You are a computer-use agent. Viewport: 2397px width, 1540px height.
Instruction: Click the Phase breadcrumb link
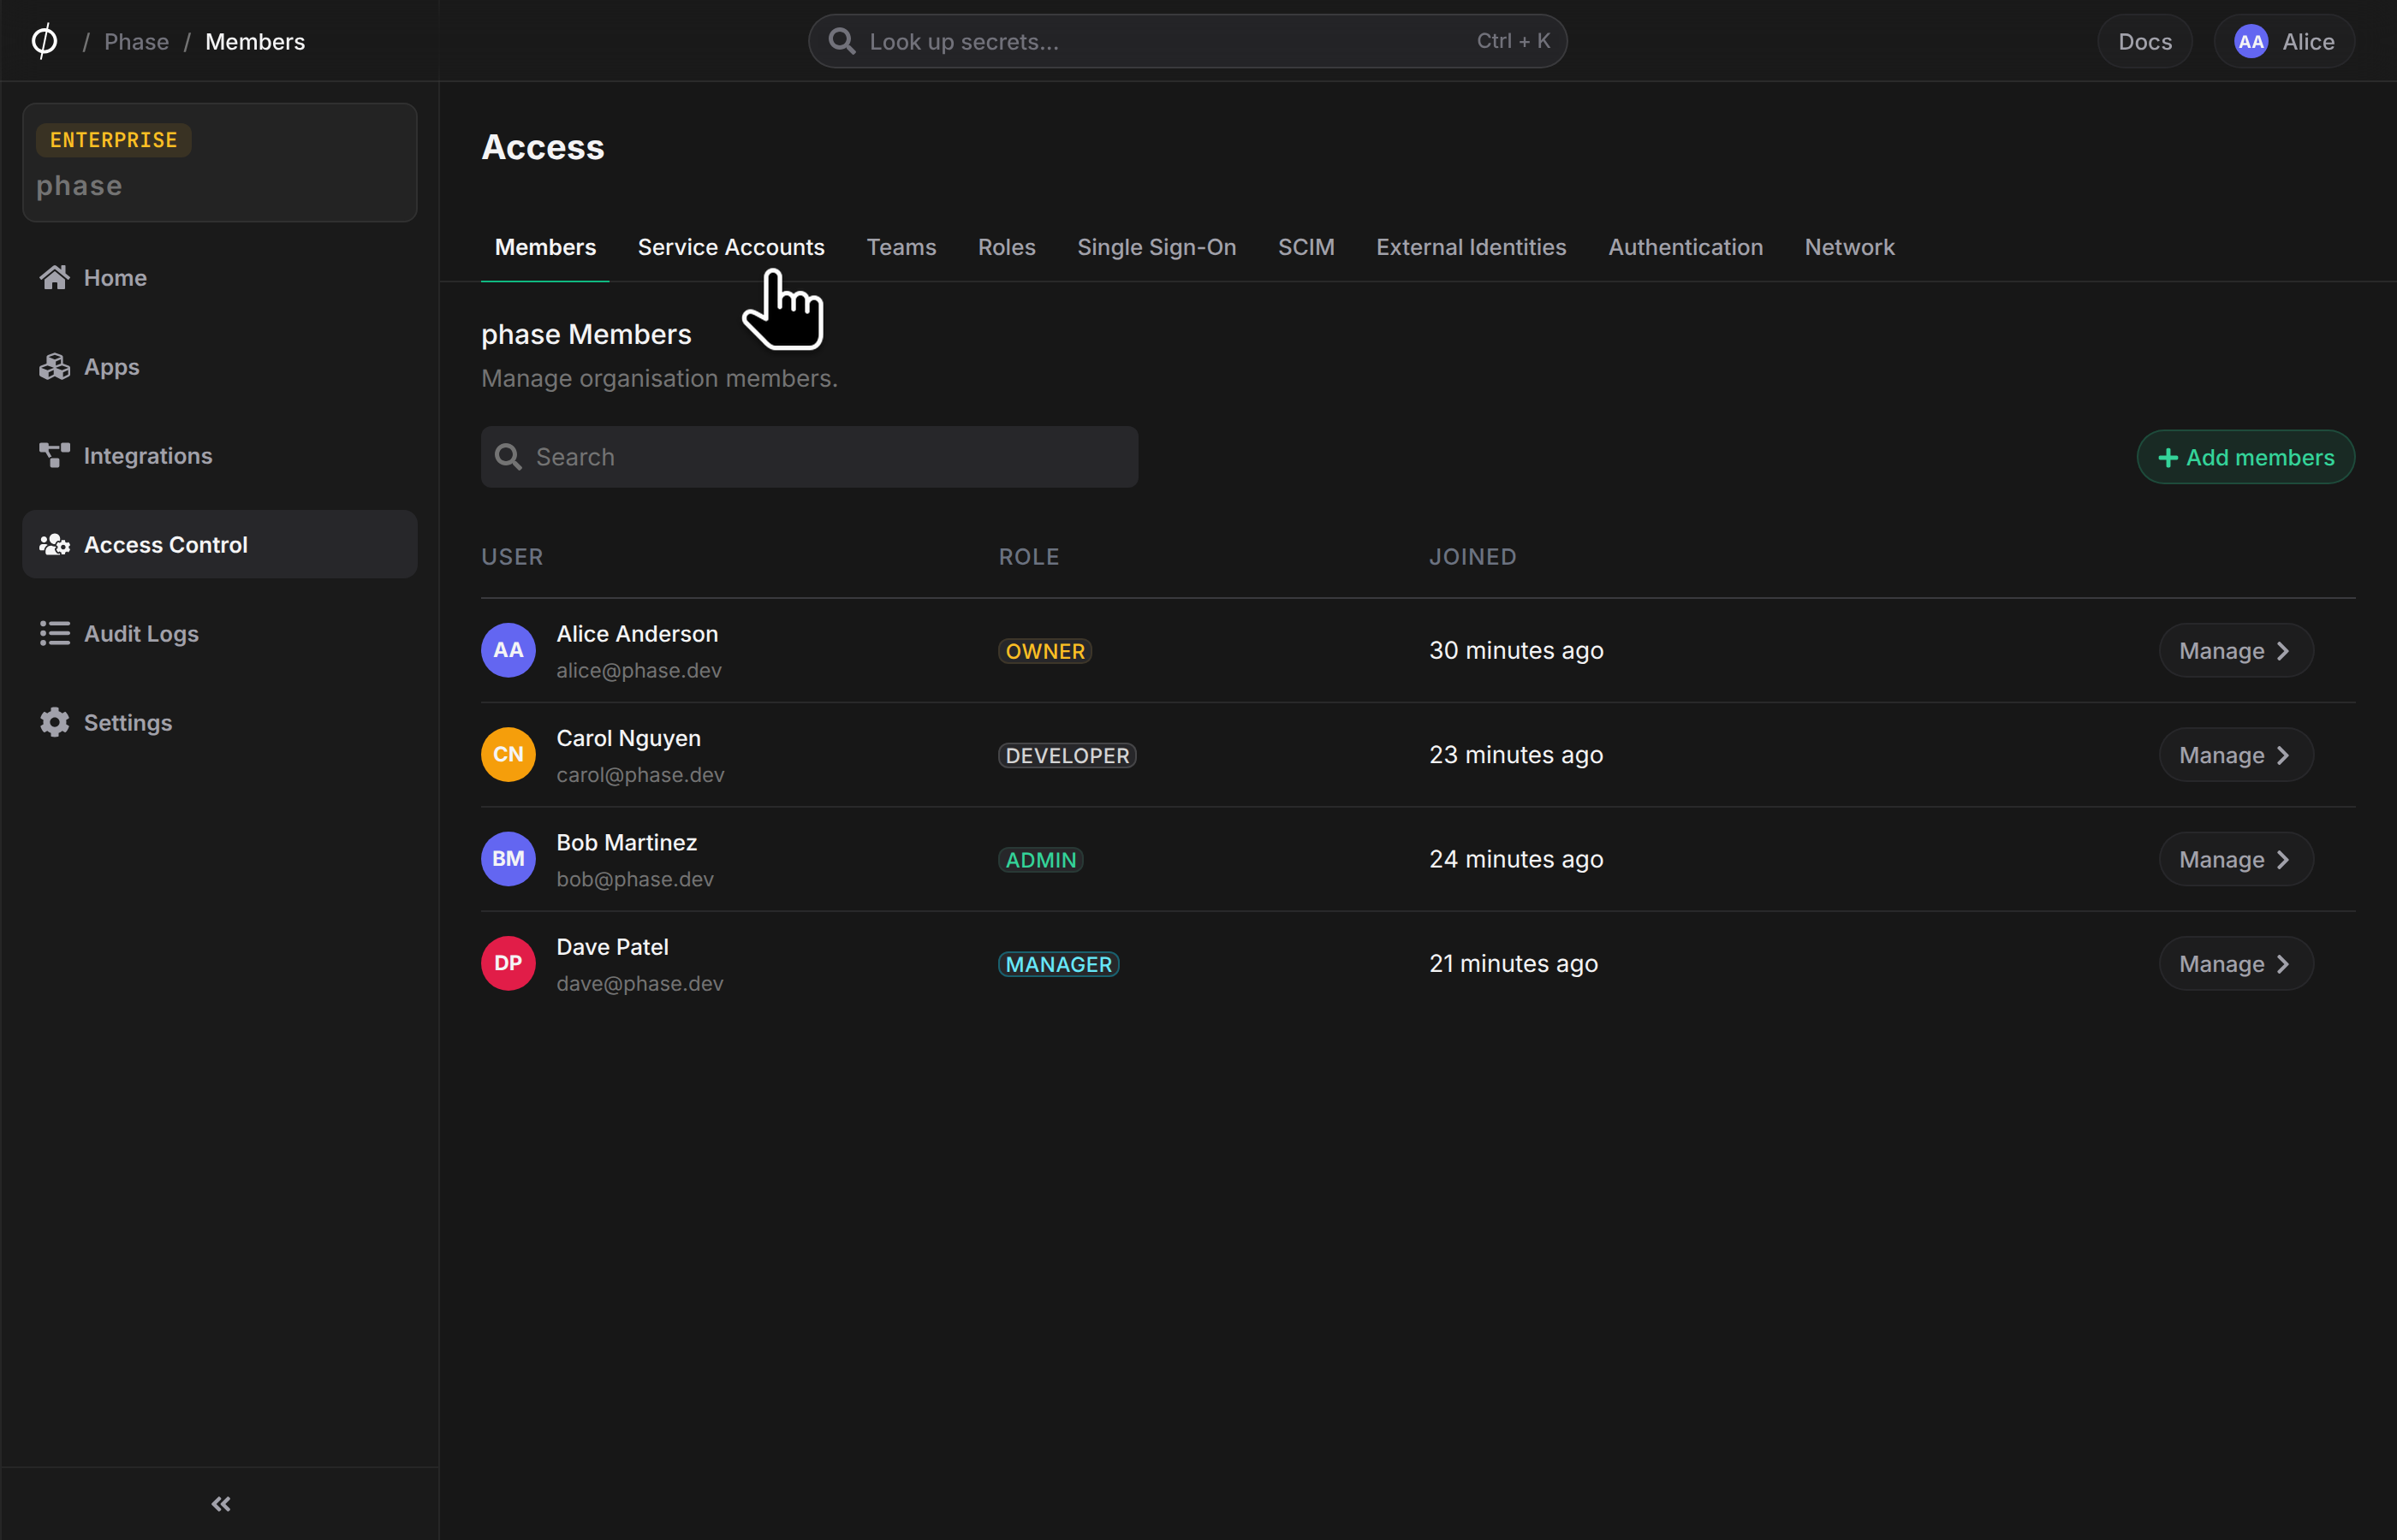point(136,41)
